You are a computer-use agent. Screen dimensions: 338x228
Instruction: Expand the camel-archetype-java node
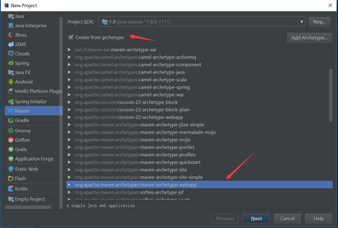(x=69, y=72)
